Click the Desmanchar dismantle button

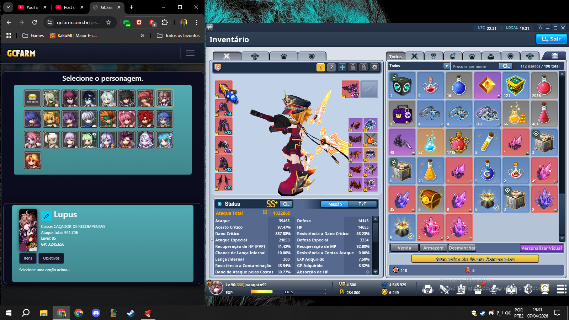(462, 248)
